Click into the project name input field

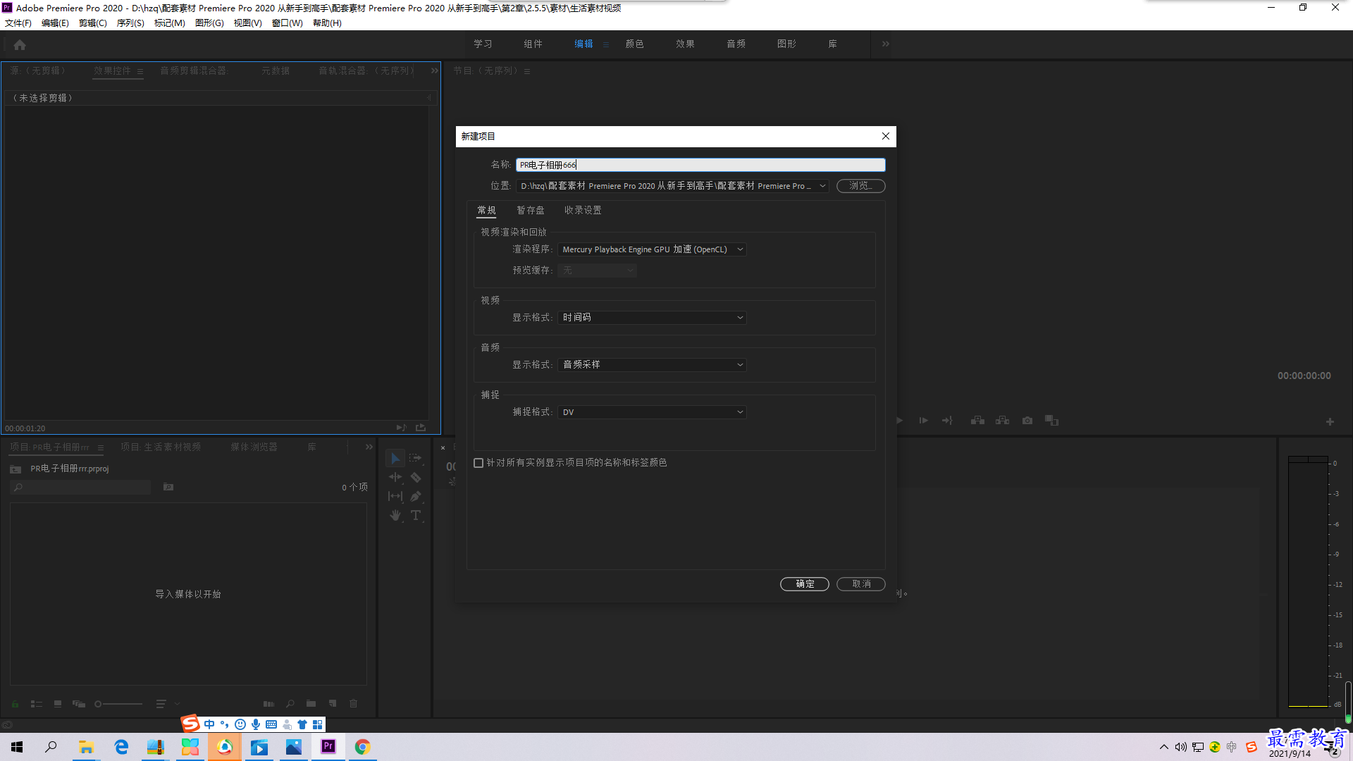[x=700, y=165]
